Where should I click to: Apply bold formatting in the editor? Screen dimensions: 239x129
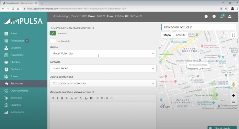click(x=53, y=98)
